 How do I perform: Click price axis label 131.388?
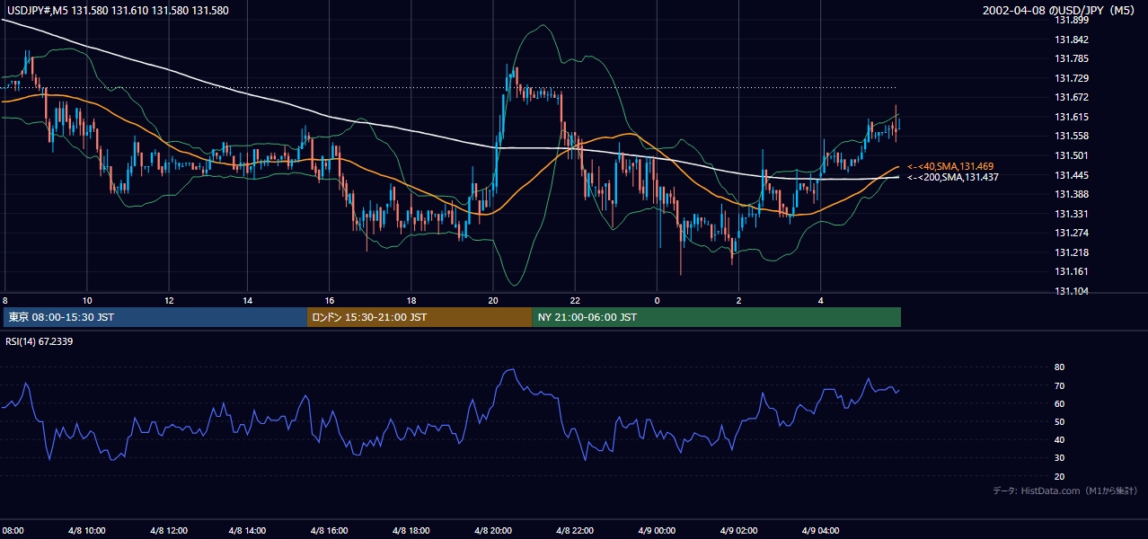[1073, 194]
